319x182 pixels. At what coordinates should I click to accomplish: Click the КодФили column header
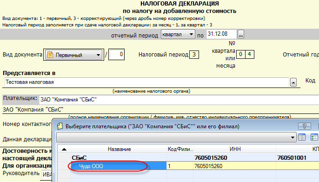point(180,149)
